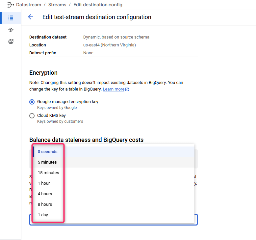Choose 8 hours staleness limit
Viewport: 256px width, 240px height.
pos(114,204)
